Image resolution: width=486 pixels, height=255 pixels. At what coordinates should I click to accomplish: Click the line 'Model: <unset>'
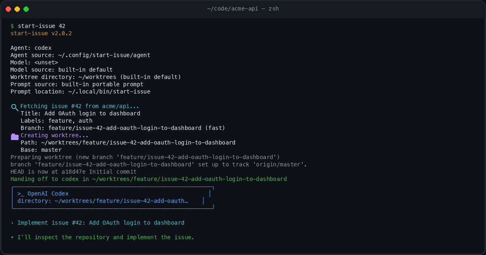(34, 62)
